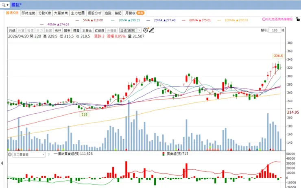Toggle the 本益比 button
The image size is (301, 188).
[x=87, y=30]
